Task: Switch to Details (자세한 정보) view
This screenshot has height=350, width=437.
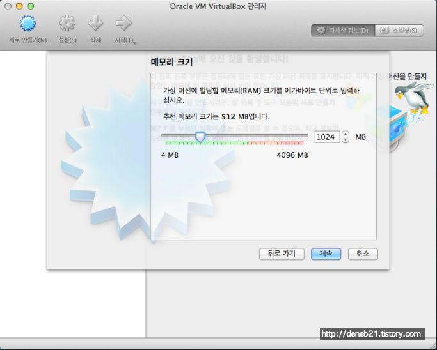Action: tap(343, 30)
